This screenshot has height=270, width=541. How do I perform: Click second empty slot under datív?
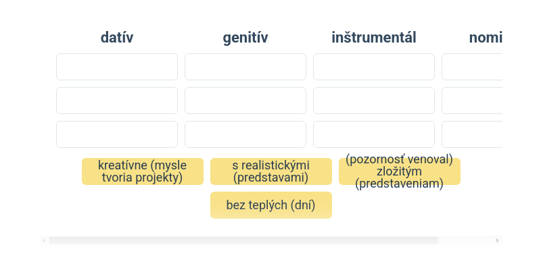point(117,101)
